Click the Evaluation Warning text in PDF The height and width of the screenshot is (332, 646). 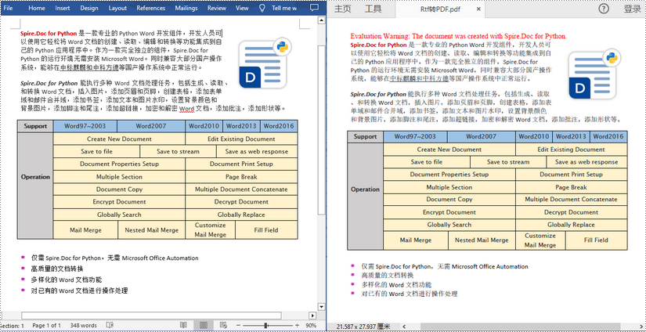[459, 36]
